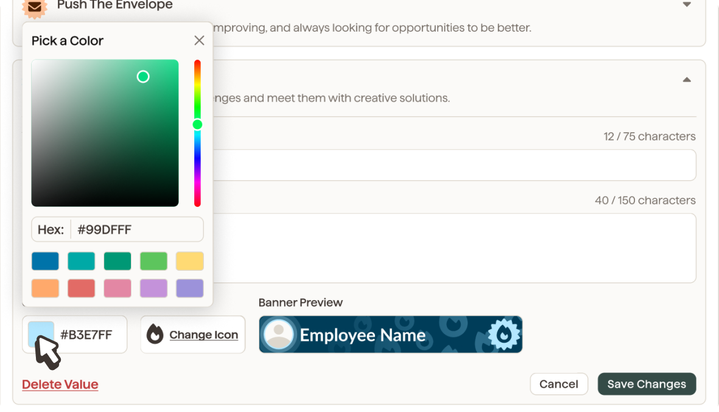This screenshot has width=719, height=412.
Task: Select the purple preset swatch
Action: tap(153, 288)
